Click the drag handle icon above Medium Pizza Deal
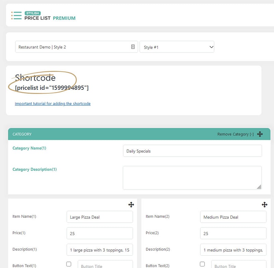Image resolution: width=274 pixels, height=268 pixels. 264,205
